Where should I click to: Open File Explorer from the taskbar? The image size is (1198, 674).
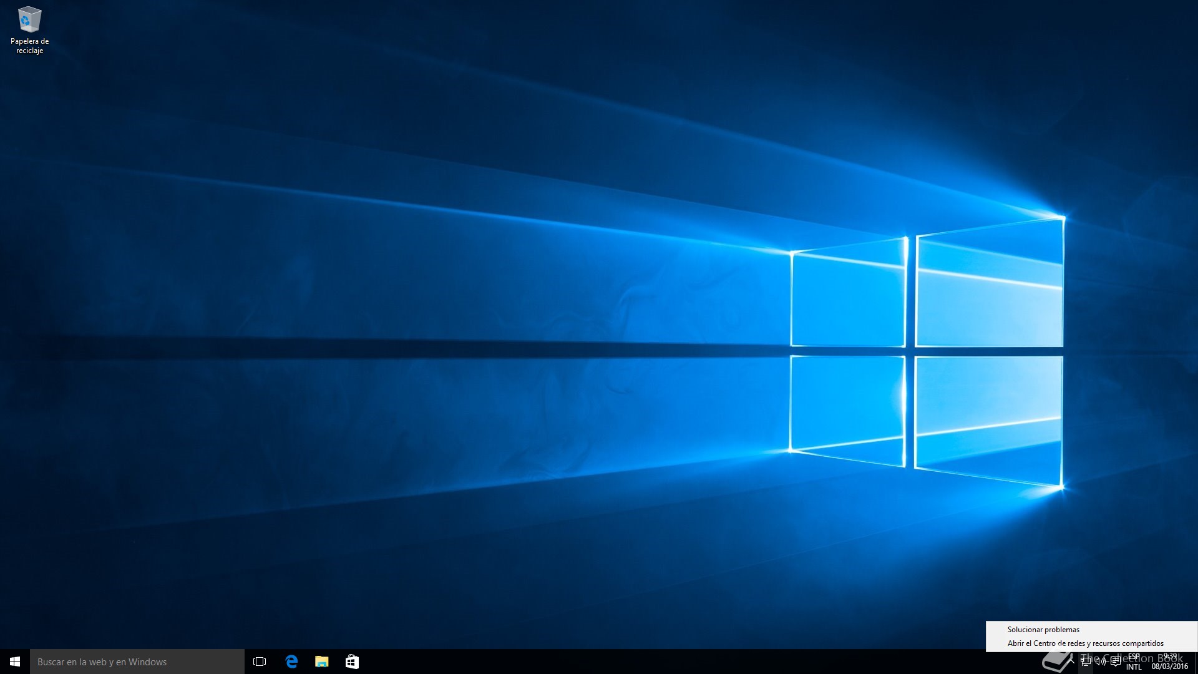click(x=322, y=662)
